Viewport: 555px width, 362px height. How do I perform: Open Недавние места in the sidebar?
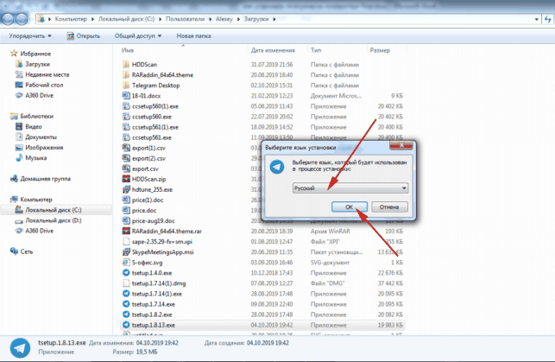point(47,74)
